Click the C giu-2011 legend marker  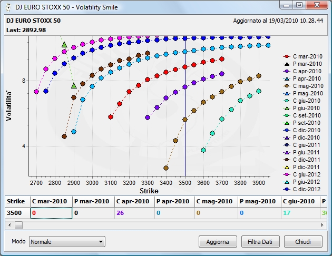pos(287,145)
